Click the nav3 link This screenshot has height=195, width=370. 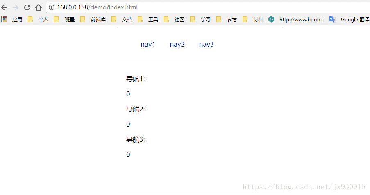[x=206, y=44]
